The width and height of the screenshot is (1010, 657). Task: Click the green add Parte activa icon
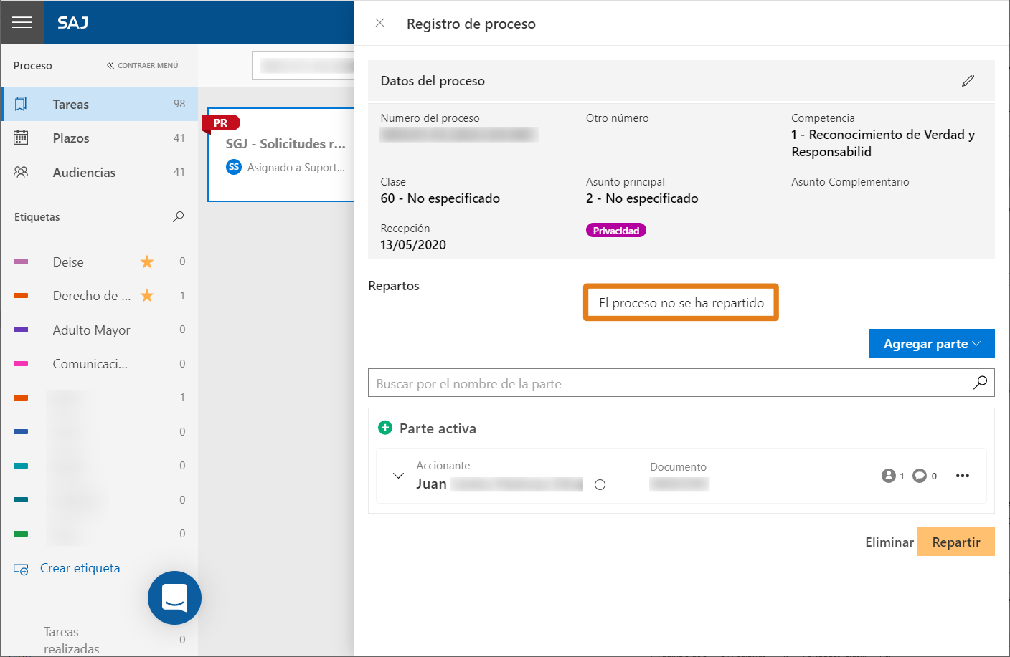[x=385, y=428]
